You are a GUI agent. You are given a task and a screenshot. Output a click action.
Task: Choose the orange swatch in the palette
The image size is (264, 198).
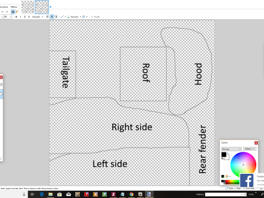229,181
